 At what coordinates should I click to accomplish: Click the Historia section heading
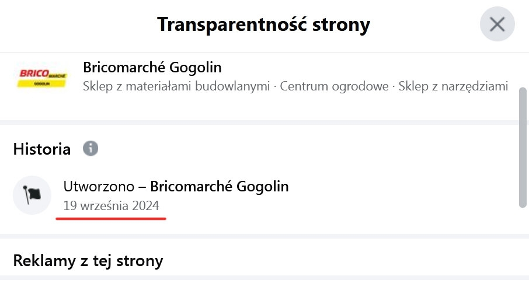(x=42, y=149)
